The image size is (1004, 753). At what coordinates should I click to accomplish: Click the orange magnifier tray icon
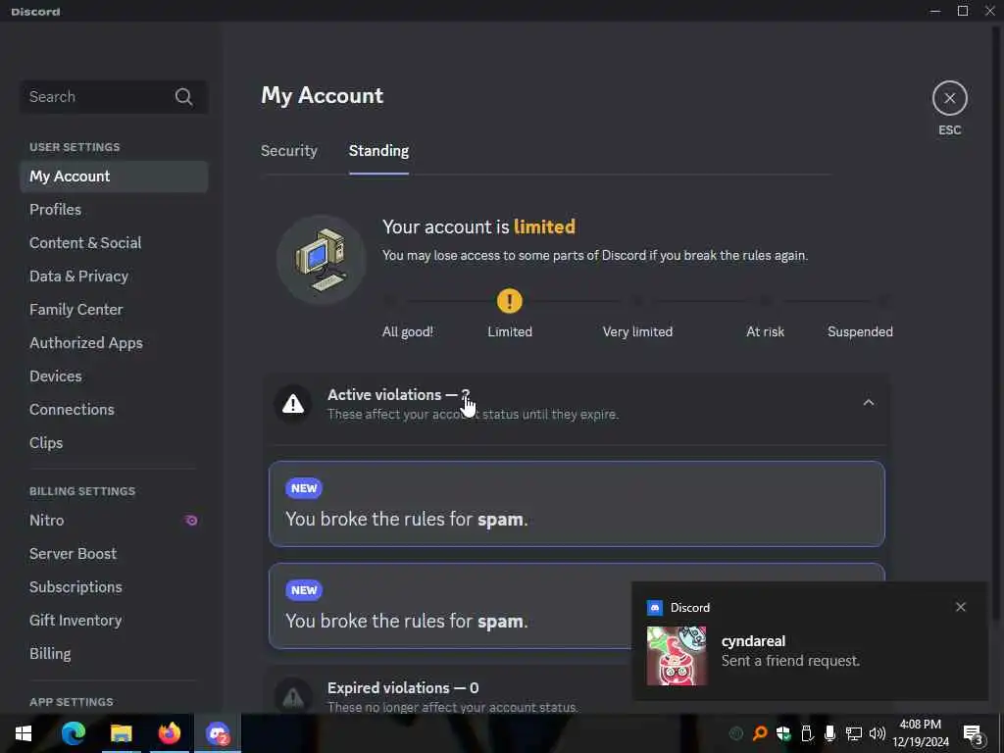[x=760, y=733]
